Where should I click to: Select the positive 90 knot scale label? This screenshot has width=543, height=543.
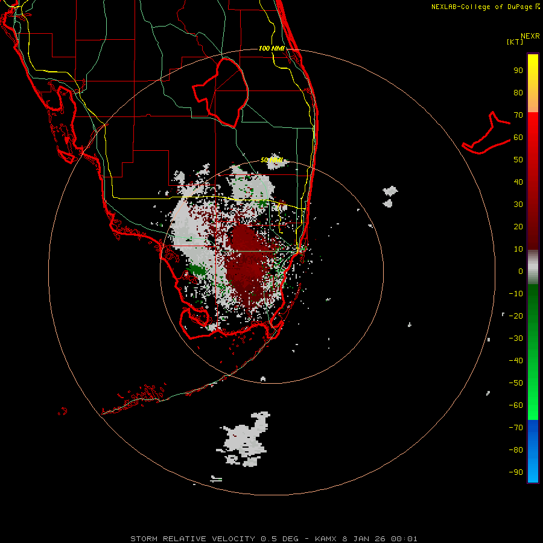click(x=518, y=71)
